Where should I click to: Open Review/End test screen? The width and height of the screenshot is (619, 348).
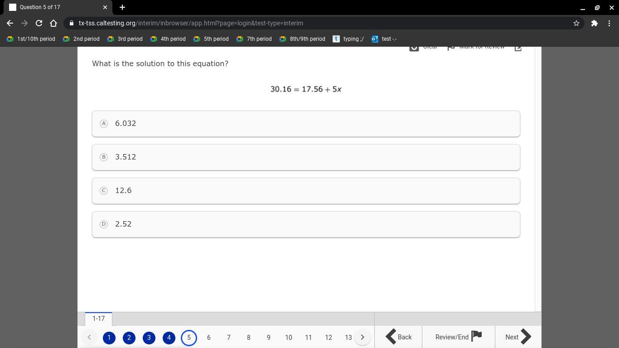[x=459, y=337]
